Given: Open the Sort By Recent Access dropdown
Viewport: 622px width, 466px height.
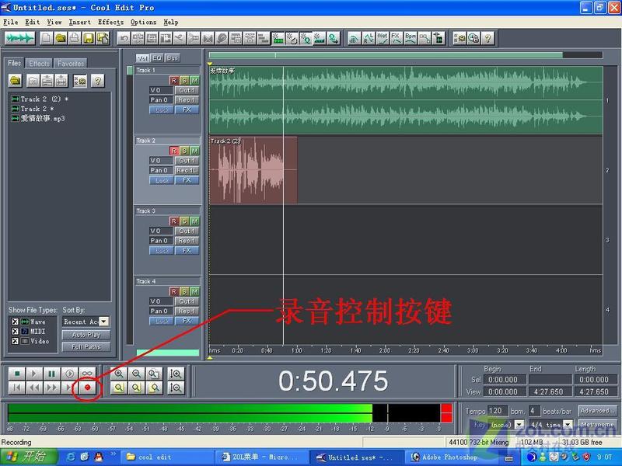Looking at the screenshot, I should (x=104, y=322).
